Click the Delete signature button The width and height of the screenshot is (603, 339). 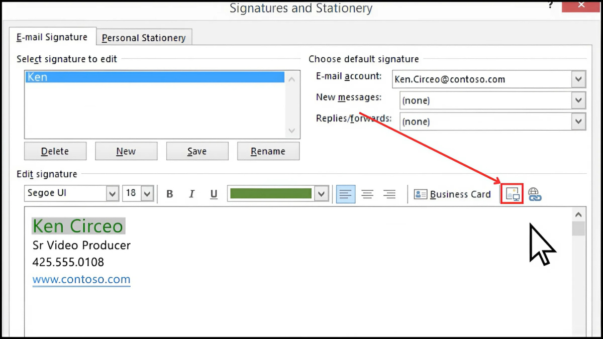pos(55,151)
